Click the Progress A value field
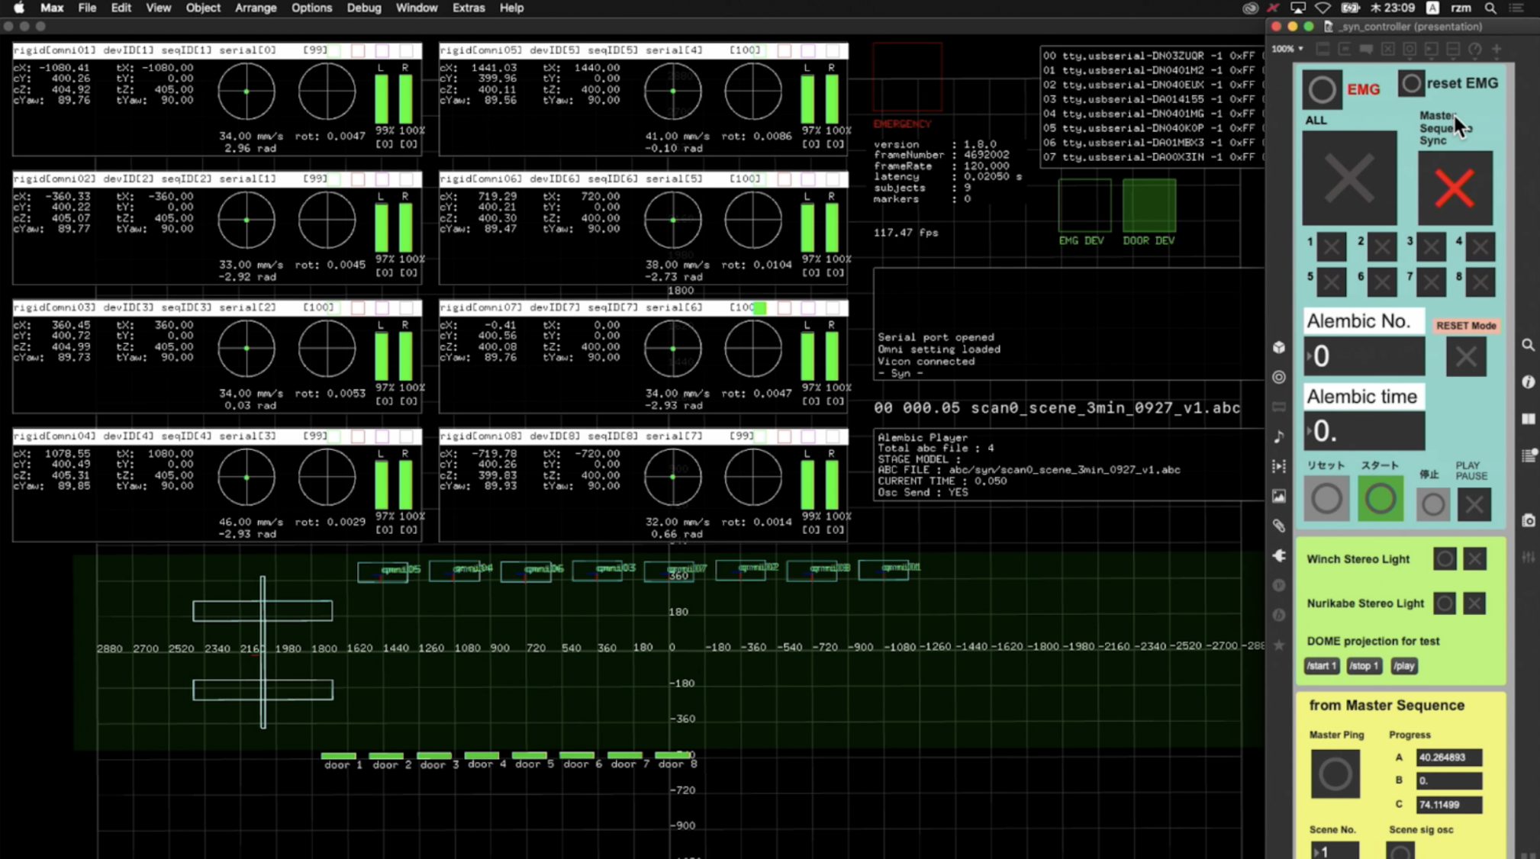1540x859 pixels. pos(1449,758)
